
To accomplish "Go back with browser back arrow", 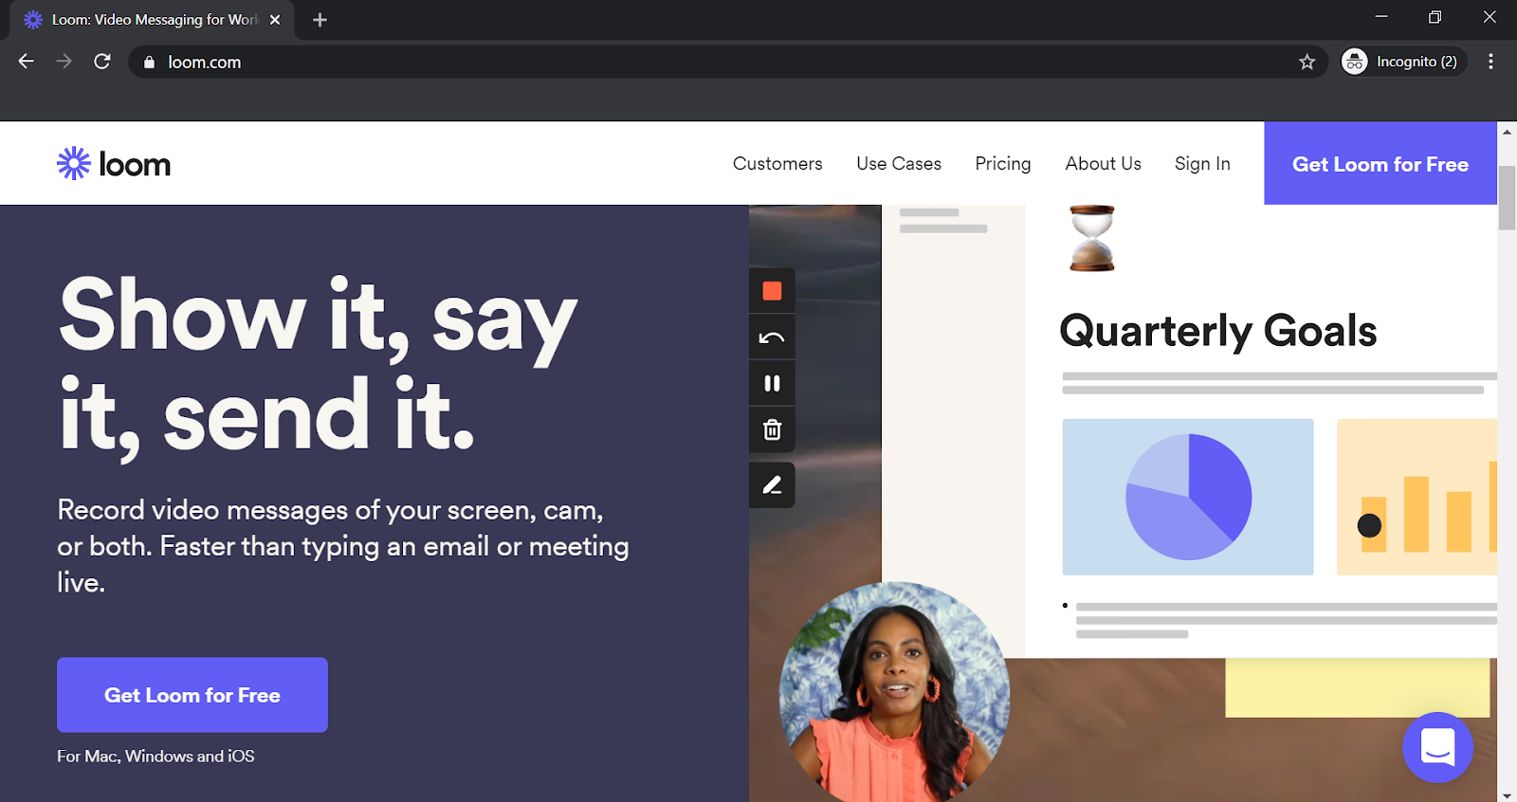I will pyautogui.click(x=26, y=62).
